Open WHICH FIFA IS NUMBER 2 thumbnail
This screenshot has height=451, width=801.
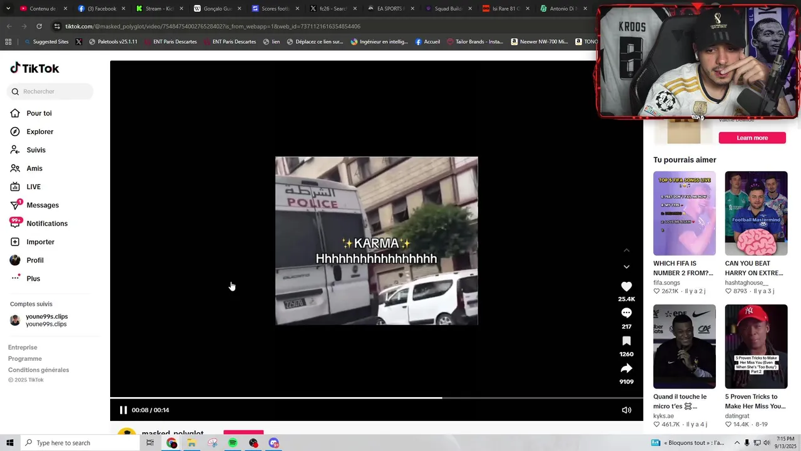(685, 213)
